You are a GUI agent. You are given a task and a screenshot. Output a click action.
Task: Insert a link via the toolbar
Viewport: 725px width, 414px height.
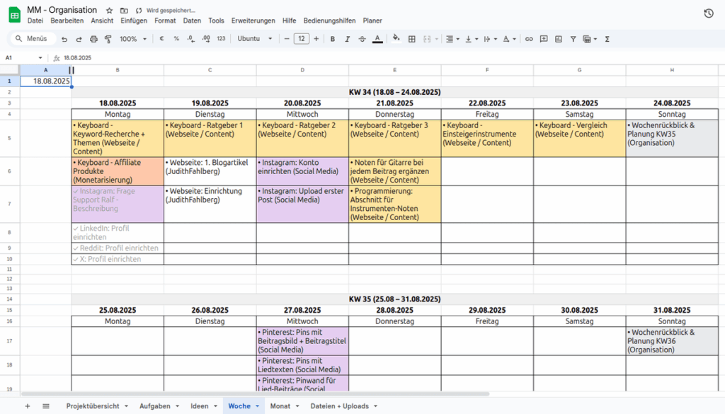point(529,39)
